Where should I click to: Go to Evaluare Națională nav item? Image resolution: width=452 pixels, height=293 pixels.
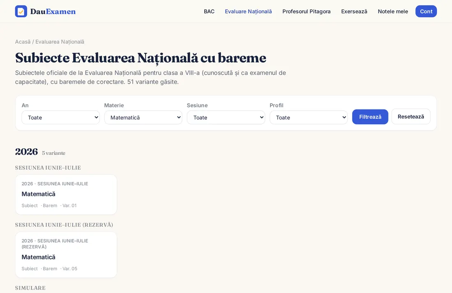[x=248, y=11]
